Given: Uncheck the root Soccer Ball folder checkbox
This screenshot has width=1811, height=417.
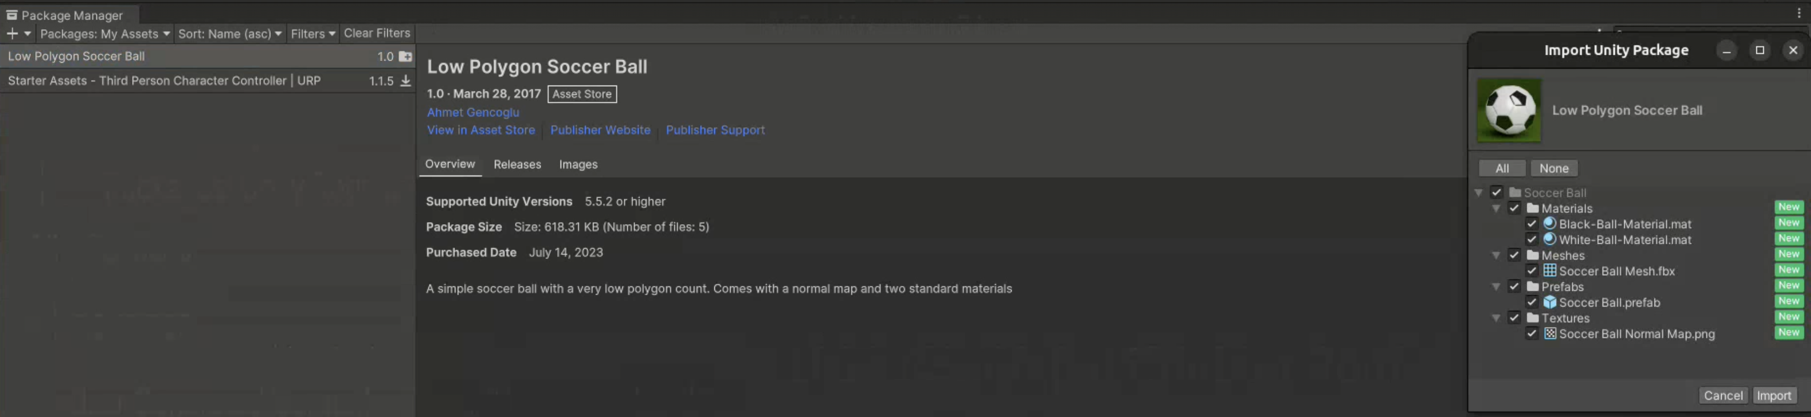Looking at the screenshot, I should point(1497,193).
